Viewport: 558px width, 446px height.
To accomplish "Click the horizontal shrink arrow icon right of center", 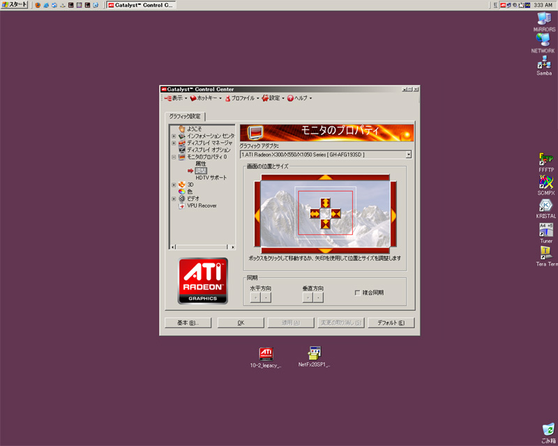I will [x=335, y=214].
